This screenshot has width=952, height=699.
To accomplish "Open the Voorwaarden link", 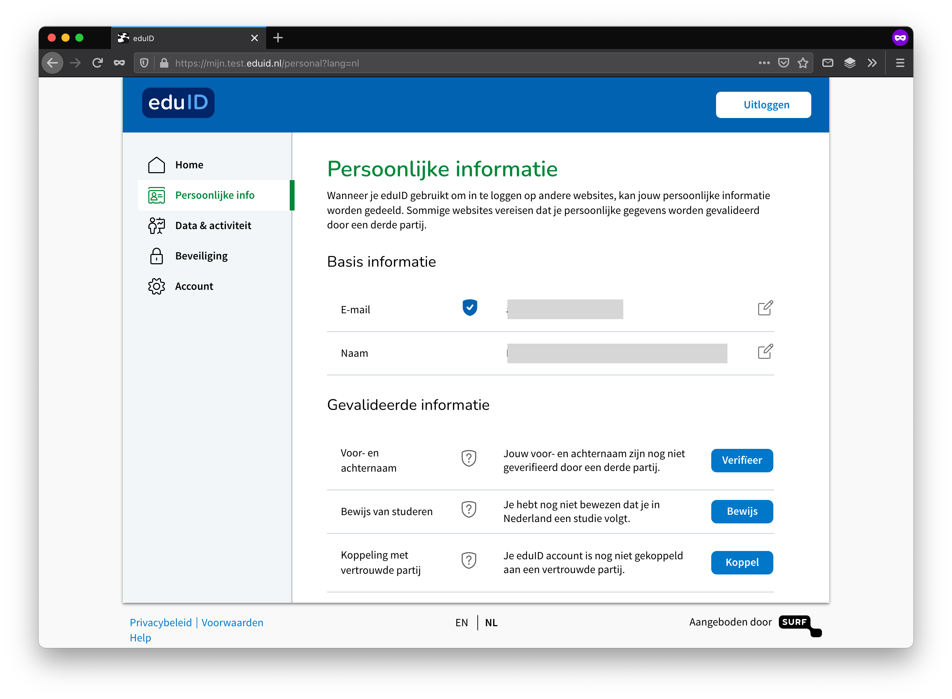I will coord(232,622).
